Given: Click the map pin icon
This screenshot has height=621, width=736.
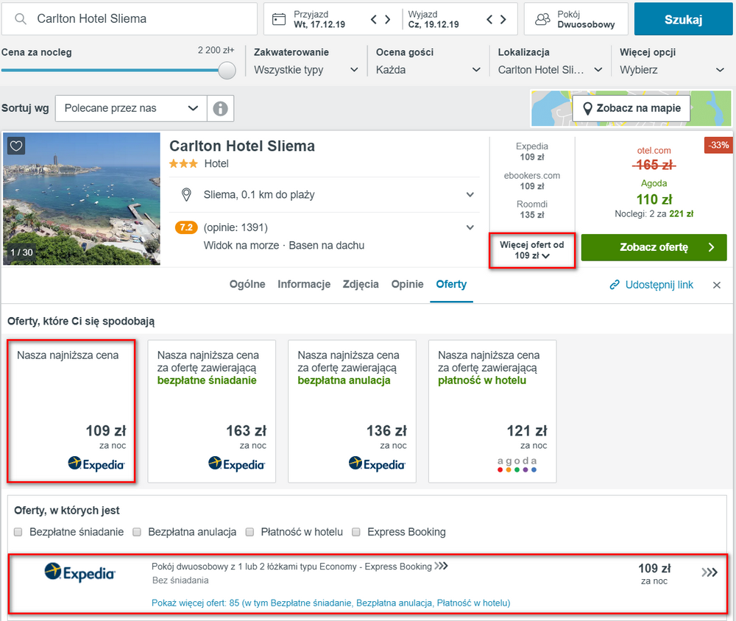Looking at the screenshot, I should (x=587, y=108).
